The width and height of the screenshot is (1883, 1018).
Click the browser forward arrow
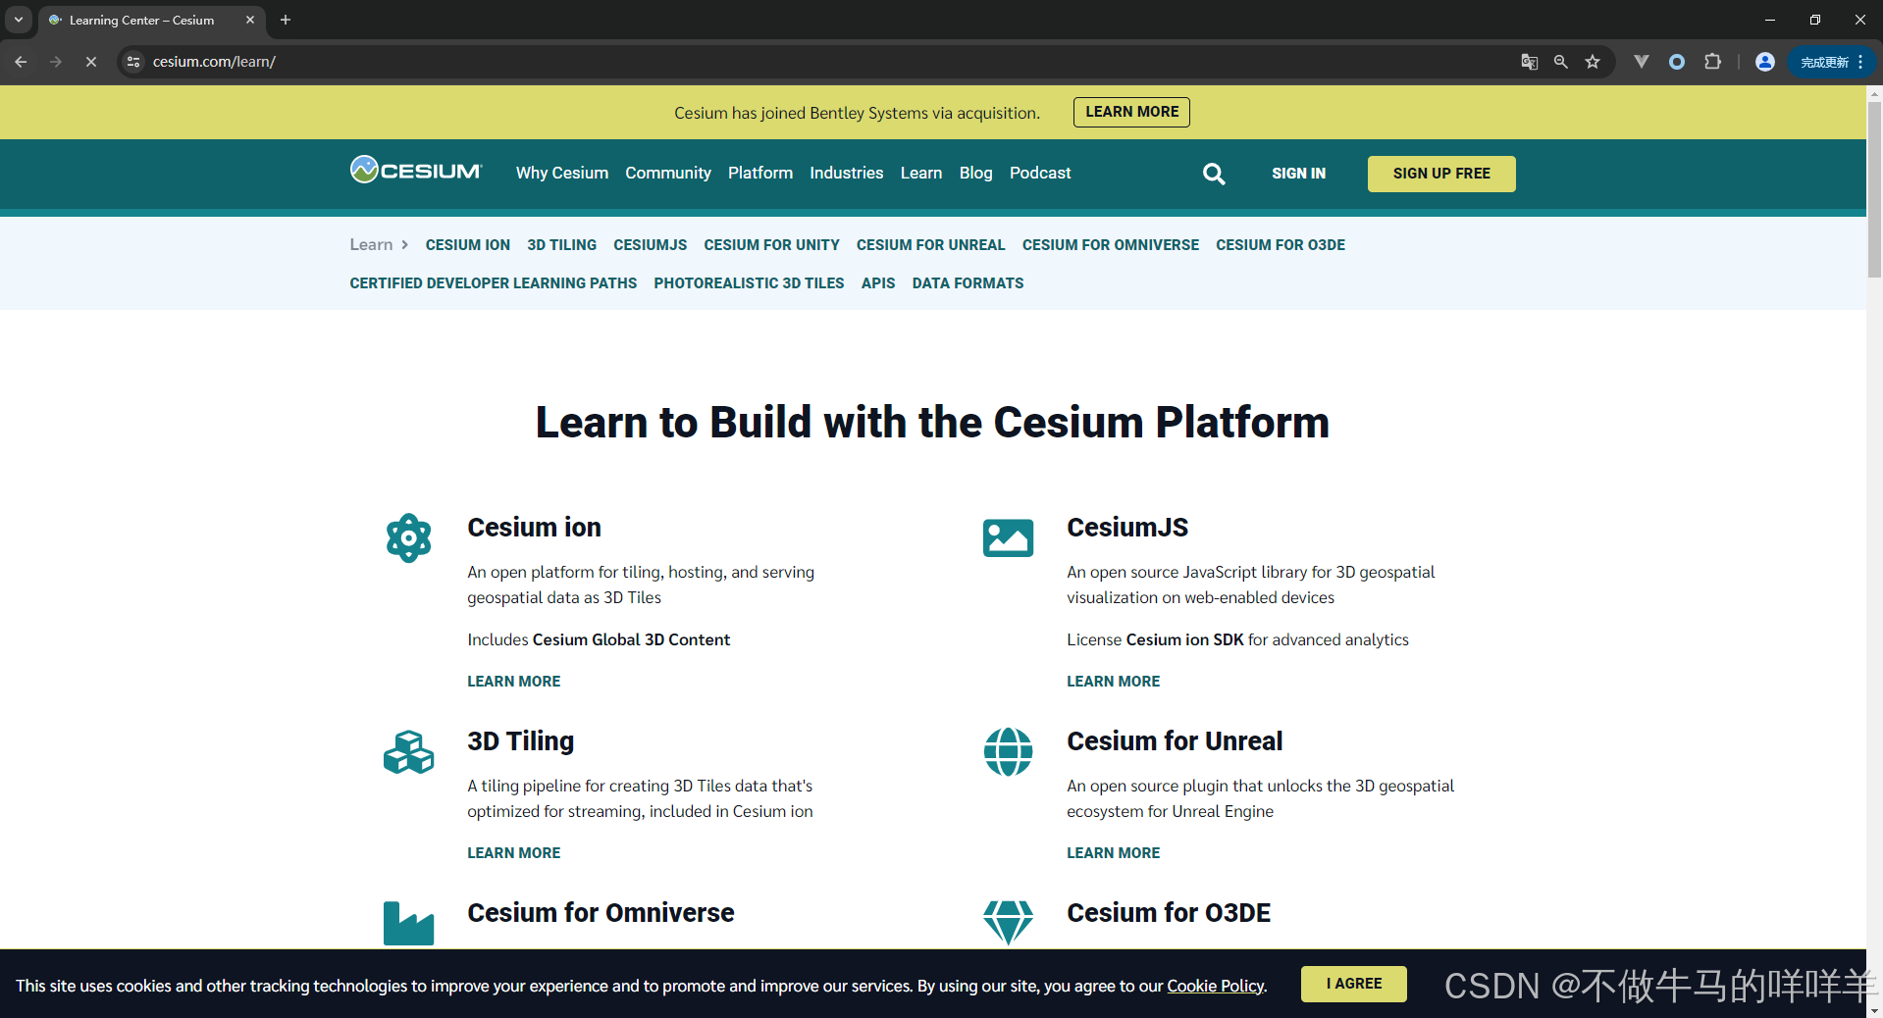[56, 62]
